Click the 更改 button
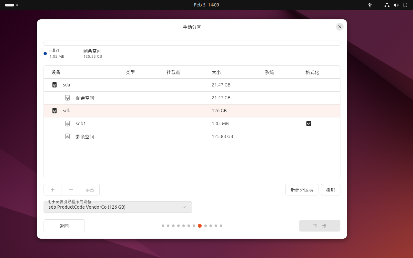 tap(90, 190)
